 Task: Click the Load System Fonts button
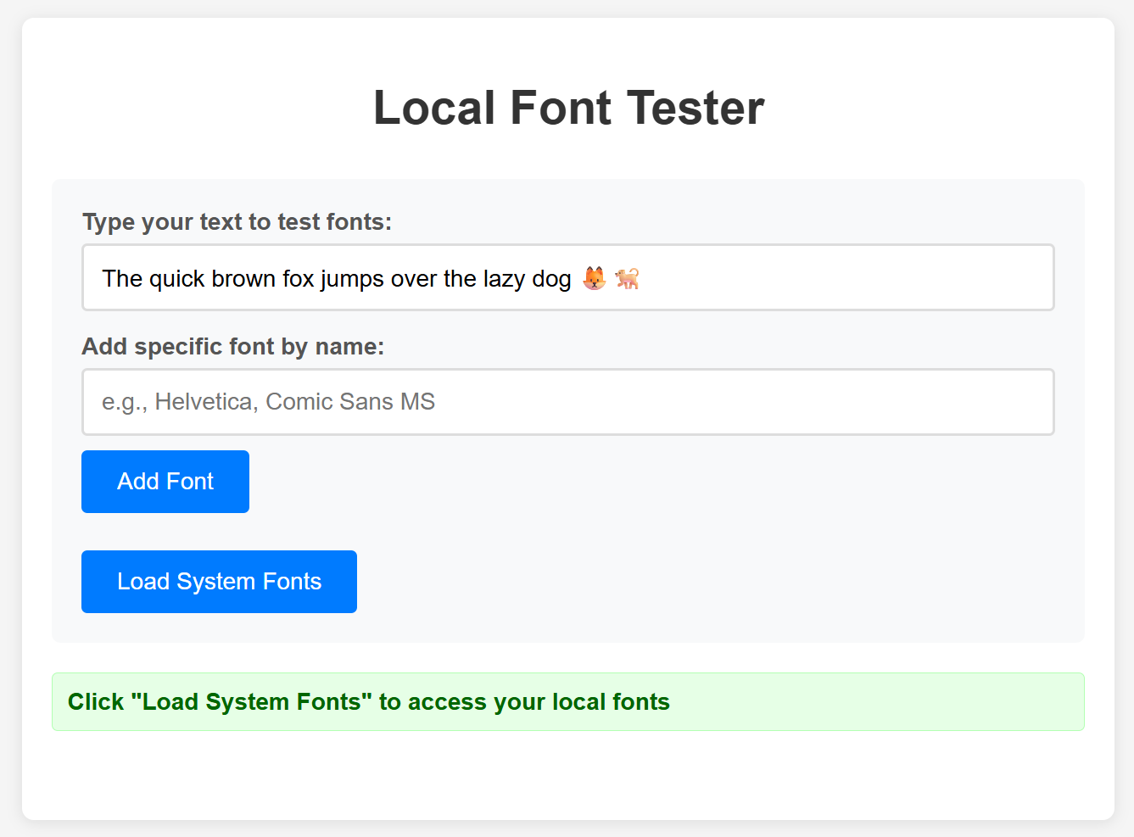pyautogui.click(x=219, y=581)
